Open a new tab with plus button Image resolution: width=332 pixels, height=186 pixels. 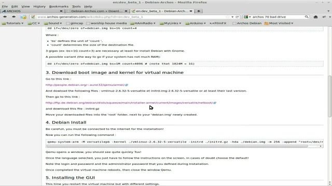click(x=199, y=11)
